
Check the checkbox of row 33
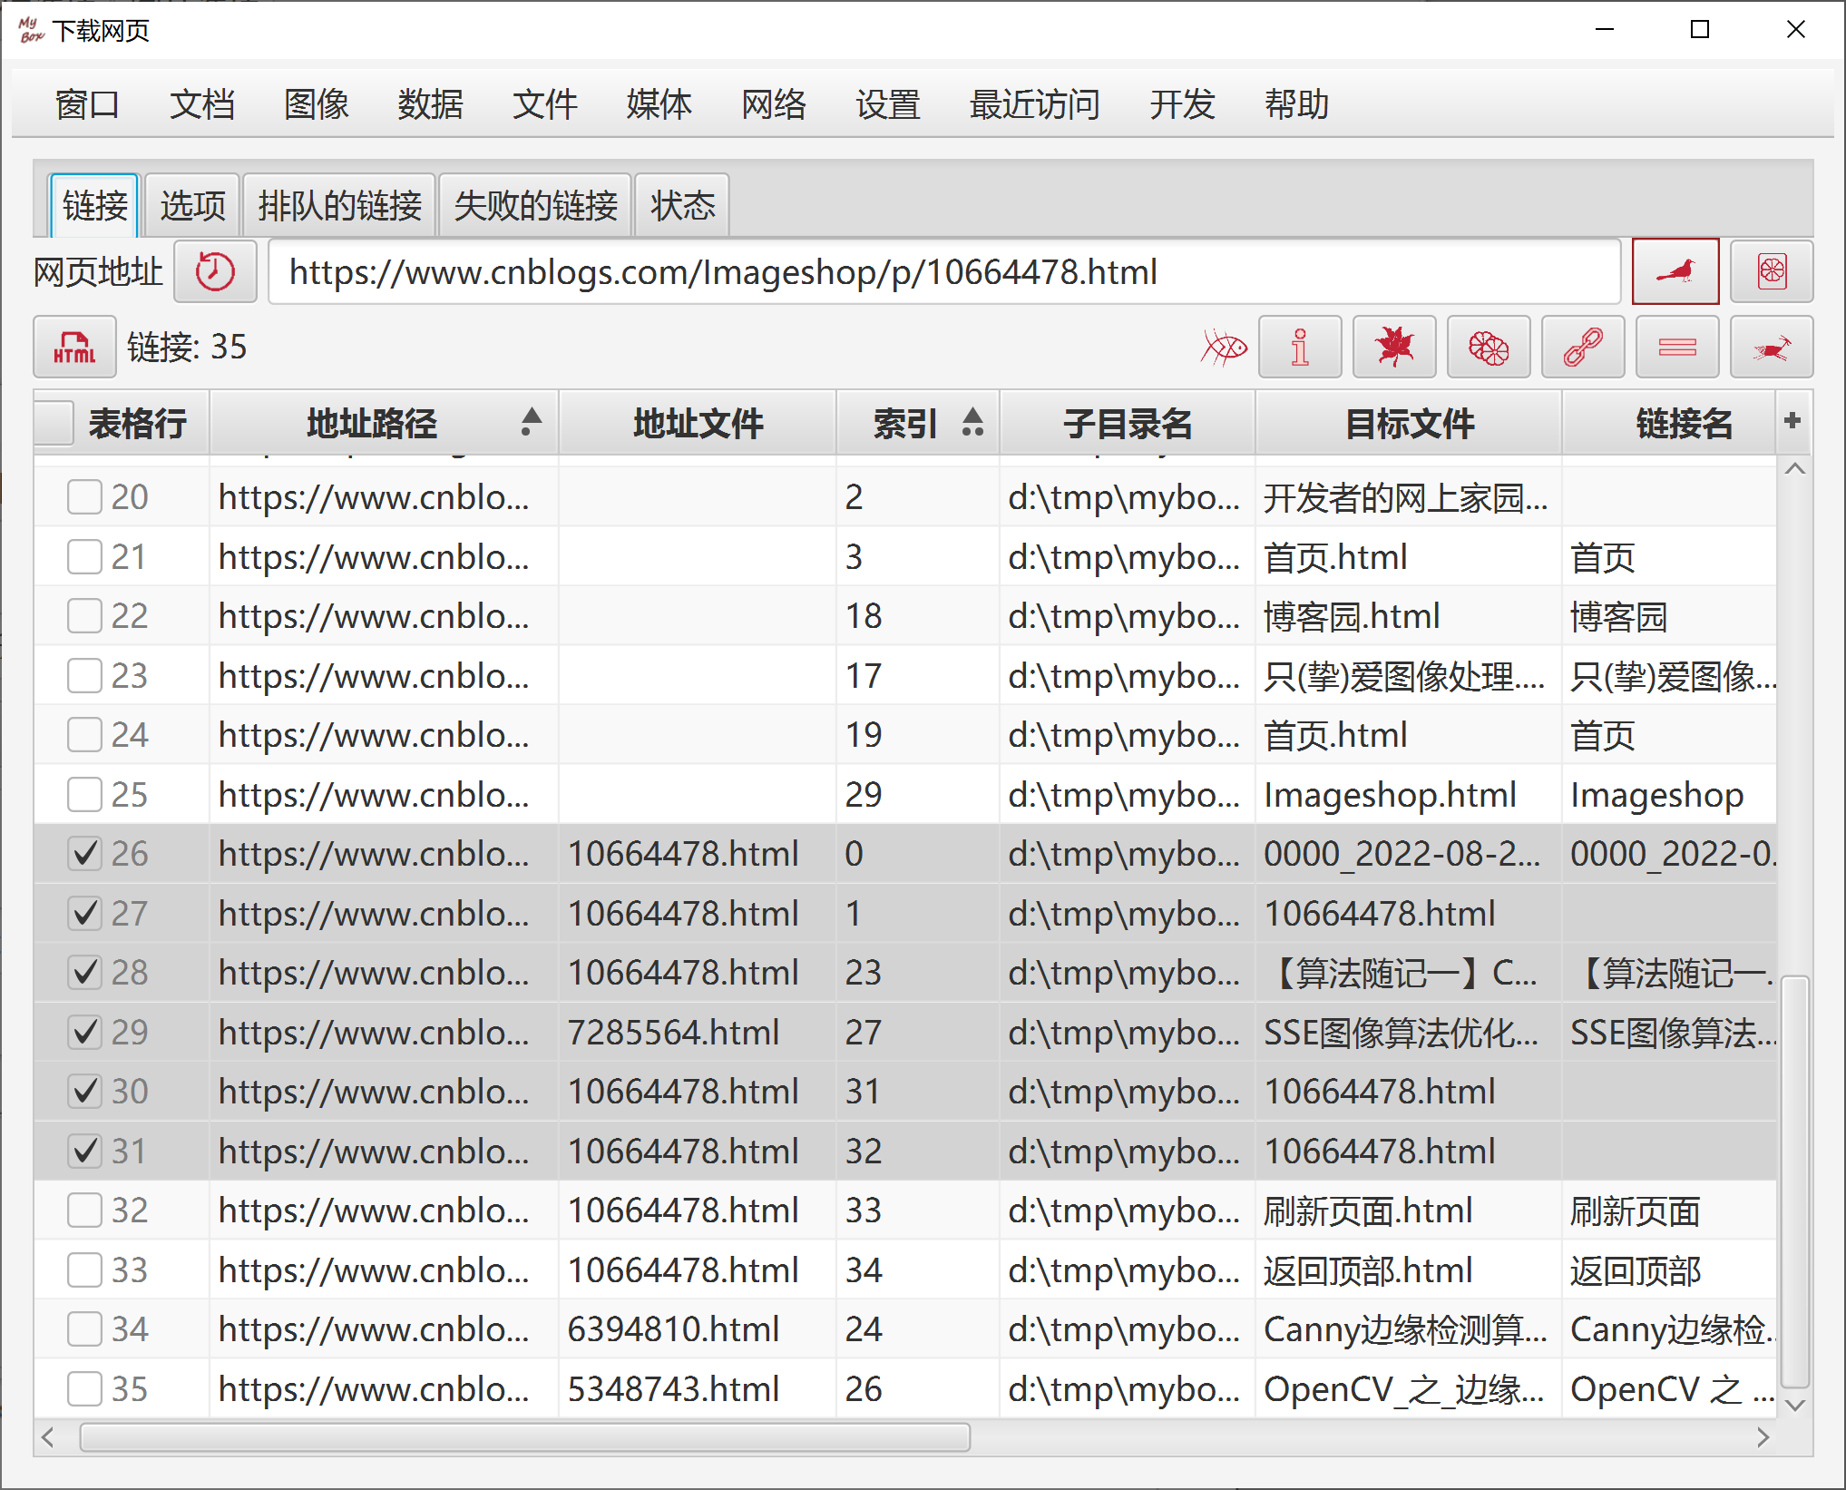tap(84, 1270)
